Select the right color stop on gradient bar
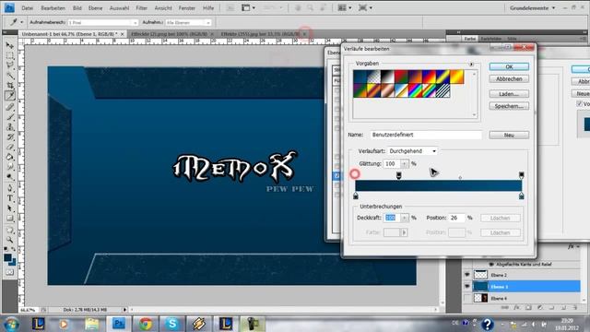590x332 pixels. pyautogui.click(x=521, y=196)
